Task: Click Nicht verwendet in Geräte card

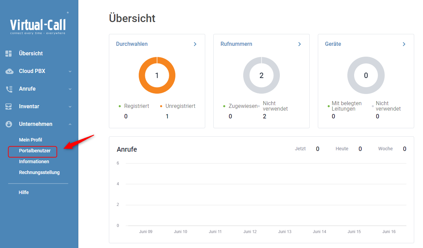Action: [x=388, y=106]
